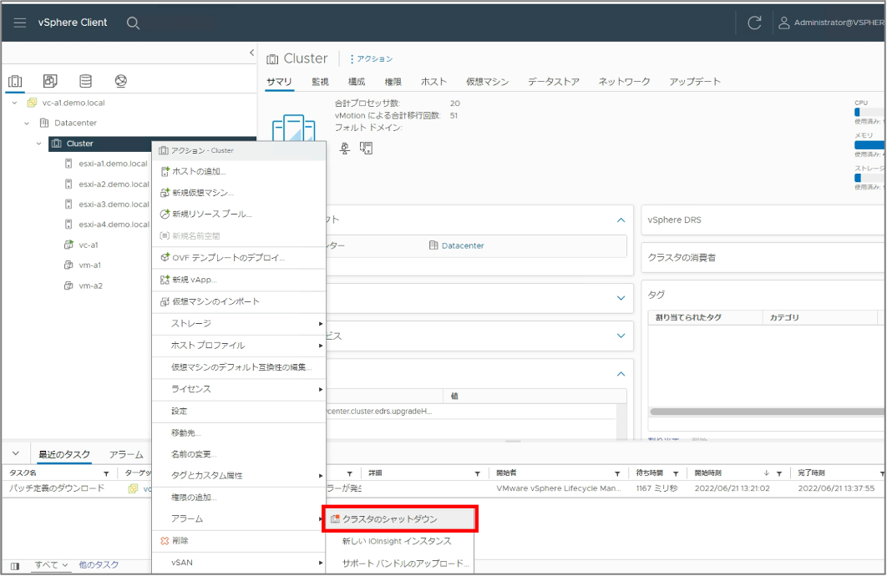The image size is (887, 576).
Task: Expand the vSAN submenu
Action: coord(239,563)
